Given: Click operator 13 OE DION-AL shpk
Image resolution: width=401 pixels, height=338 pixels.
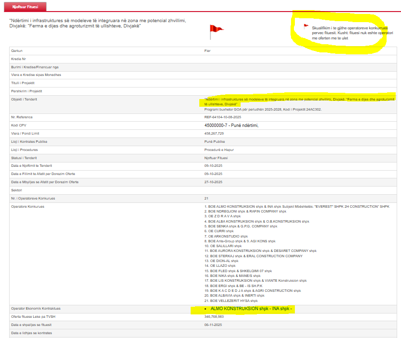Looking at the screenshot, I should pos(221,261).
